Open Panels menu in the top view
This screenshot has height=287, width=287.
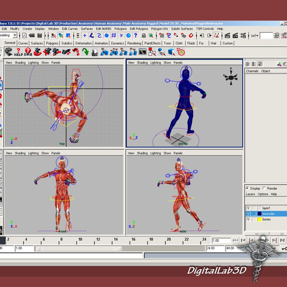click(x=56, y=63)
